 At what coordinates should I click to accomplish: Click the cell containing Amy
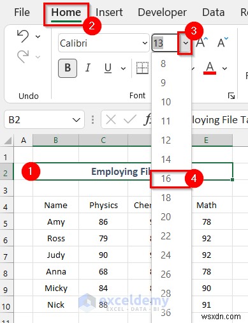(55, 222)
